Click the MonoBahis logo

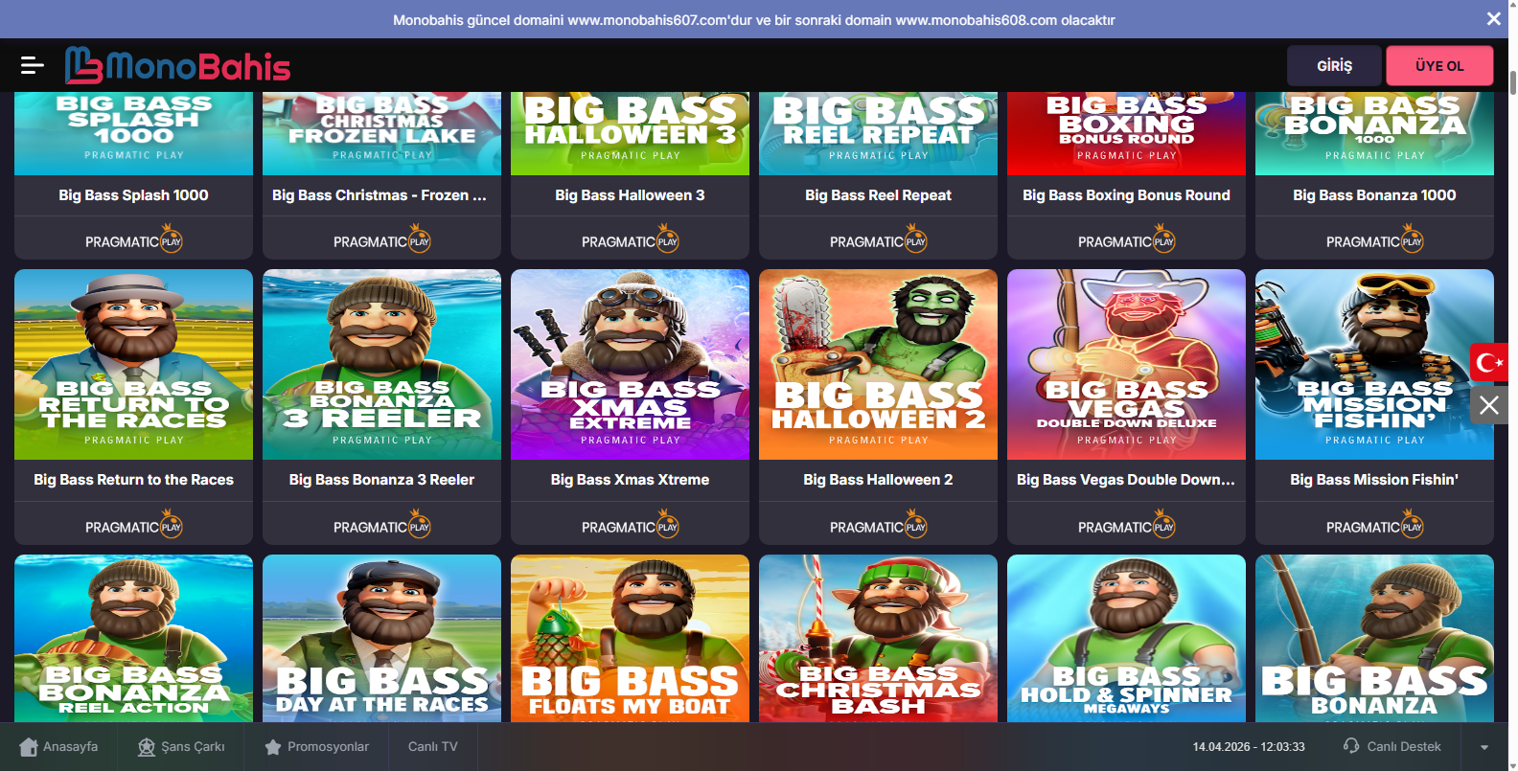[x=177, y=65]
